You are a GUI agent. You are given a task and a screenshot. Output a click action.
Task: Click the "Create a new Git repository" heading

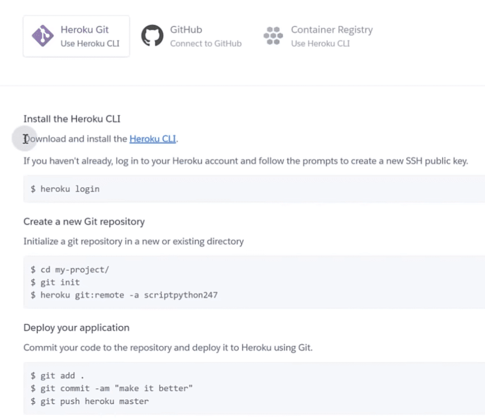coord(84,222)
